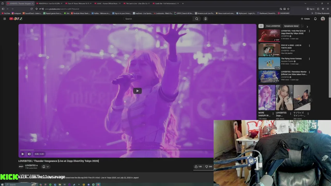The image size is (331, 186).
Task: Dislike the video with thumbs down
Action: pyautogui.click(x=208, y=167)
